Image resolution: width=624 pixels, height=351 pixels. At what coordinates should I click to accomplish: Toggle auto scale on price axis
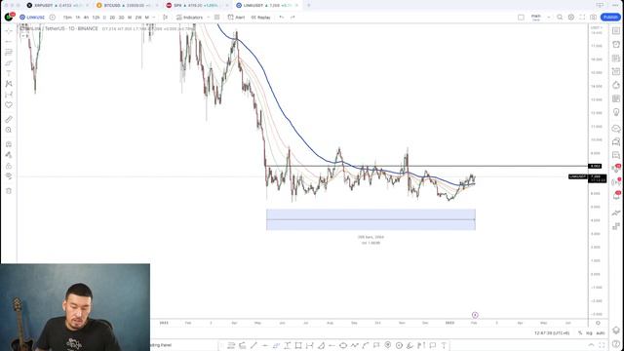point(601,333)
